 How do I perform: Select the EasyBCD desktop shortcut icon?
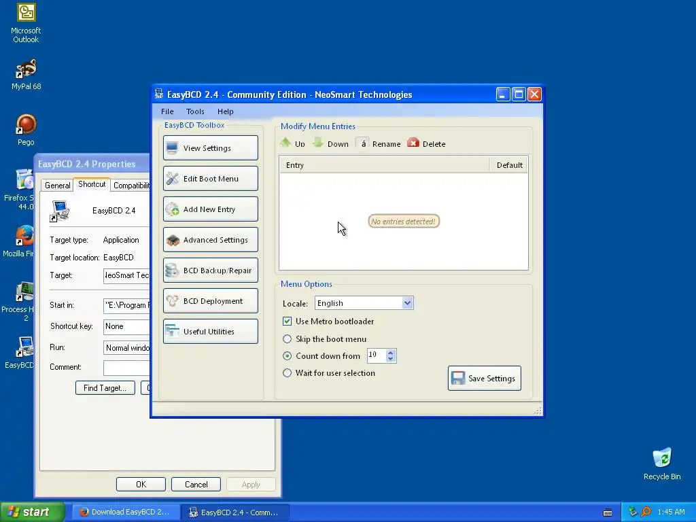(20, 353)
